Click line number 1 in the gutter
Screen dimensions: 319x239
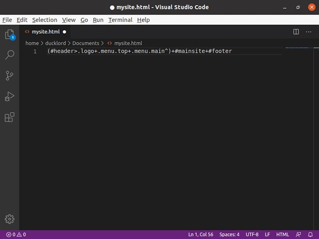(35, 51)
